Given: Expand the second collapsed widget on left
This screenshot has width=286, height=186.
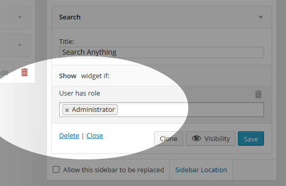Looking at the screenshot, I should tap(19, 45).
